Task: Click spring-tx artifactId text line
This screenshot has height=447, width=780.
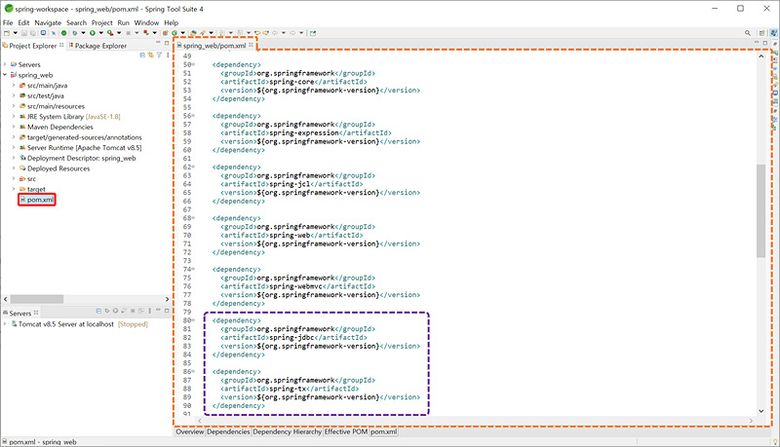Action: click(290, 389)
